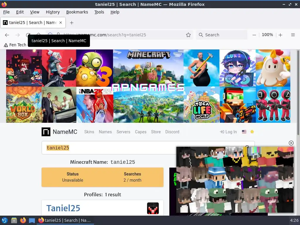
Task: Click the NBA 2K22 game thumbnail
Action: tap(95, 105)
